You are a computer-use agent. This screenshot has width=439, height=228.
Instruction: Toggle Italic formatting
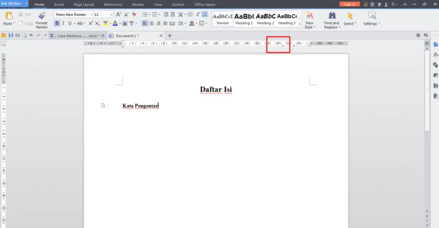63,23
